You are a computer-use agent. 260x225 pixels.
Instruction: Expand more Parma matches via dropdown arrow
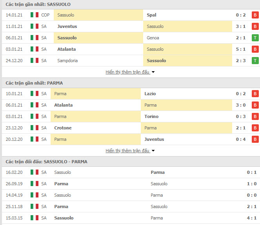tap(153, 151)
